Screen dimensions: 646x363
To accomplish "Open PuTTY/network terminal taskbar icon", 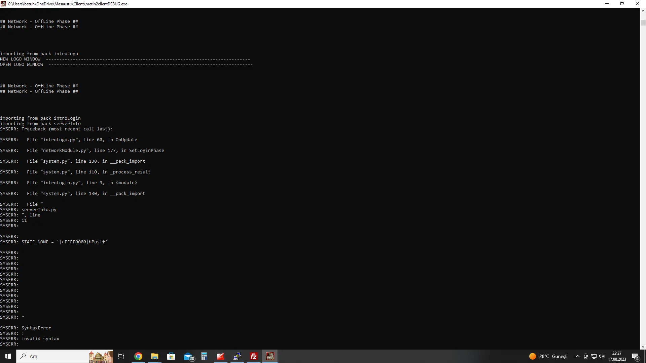I will [x=237, y=356].
